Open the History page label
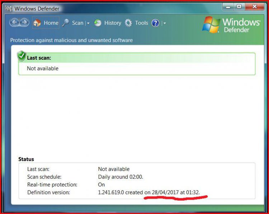The height and width of the screenshot is (214, 269). 113,23
